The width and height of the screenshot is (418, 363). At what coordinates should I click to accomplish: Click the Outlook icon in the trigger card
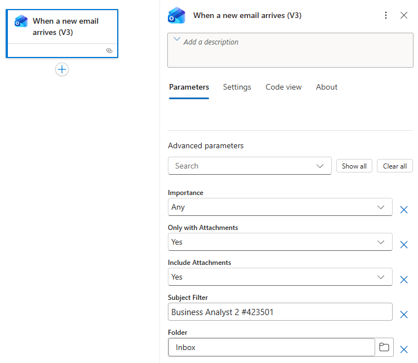pos(21,21)
